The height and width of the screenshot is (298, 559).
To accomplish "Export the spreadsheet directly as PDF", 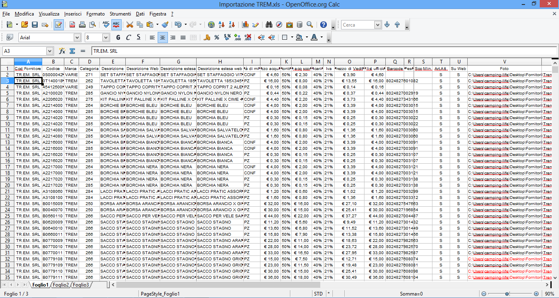I will point(72,25).
